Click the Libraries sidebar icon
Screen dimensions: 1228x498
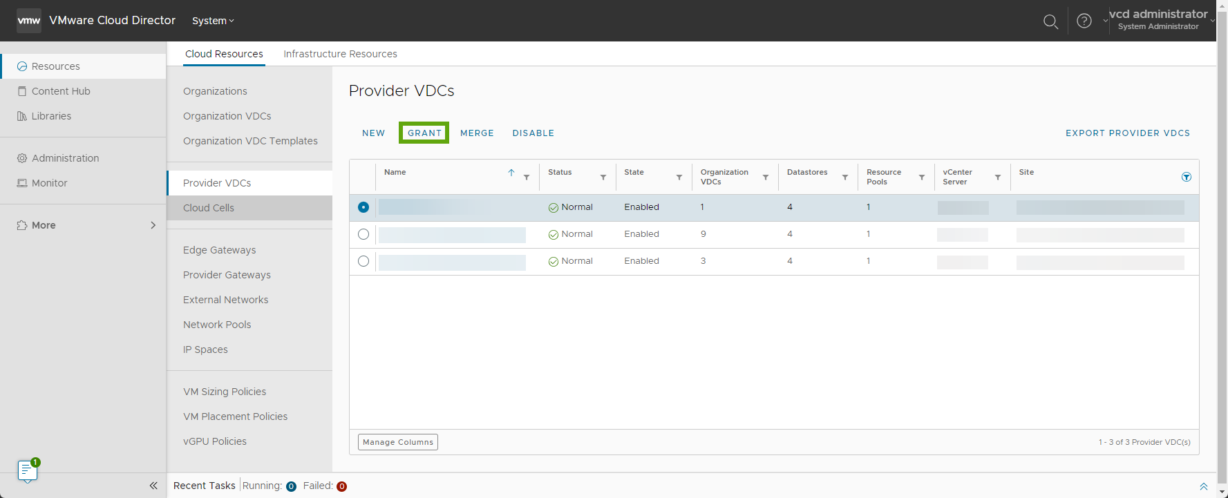(22, 116)
